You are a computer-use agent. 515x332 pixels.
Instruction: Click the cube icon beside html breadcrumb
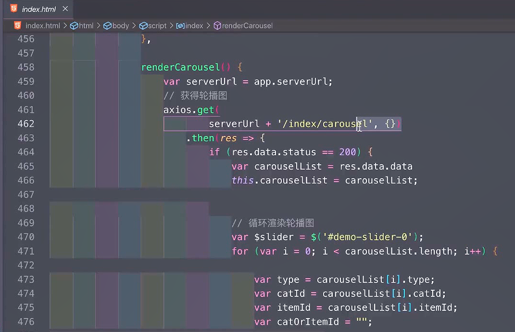74,25
